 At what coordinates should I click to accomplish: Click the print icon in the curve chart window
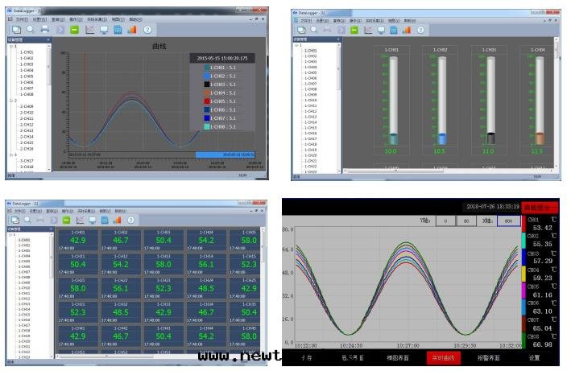(x=45, y=30)
